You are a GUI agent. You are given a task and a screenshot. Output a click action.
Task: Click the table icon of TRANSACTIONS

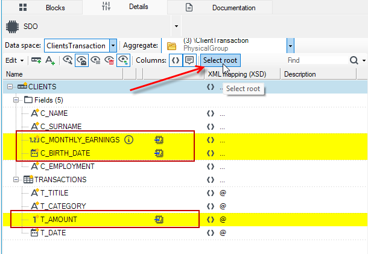28,179
